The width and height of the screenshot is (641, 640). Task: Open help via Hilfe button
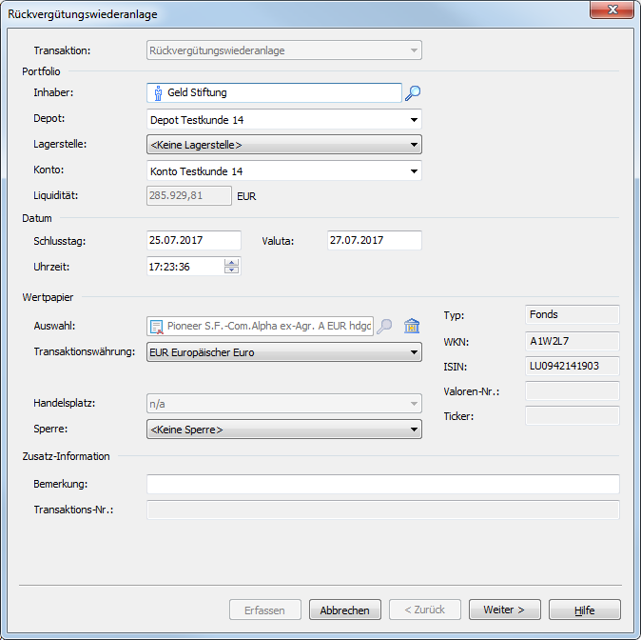[x=584, y=610]
